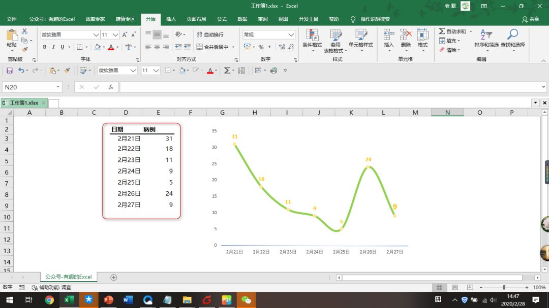Open the 公式 (Formulas) ribbon tab
This screenshot has width=549, height=308.
tap(222, 19)
